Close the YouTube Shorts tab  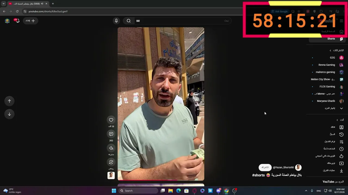[46, 4]
